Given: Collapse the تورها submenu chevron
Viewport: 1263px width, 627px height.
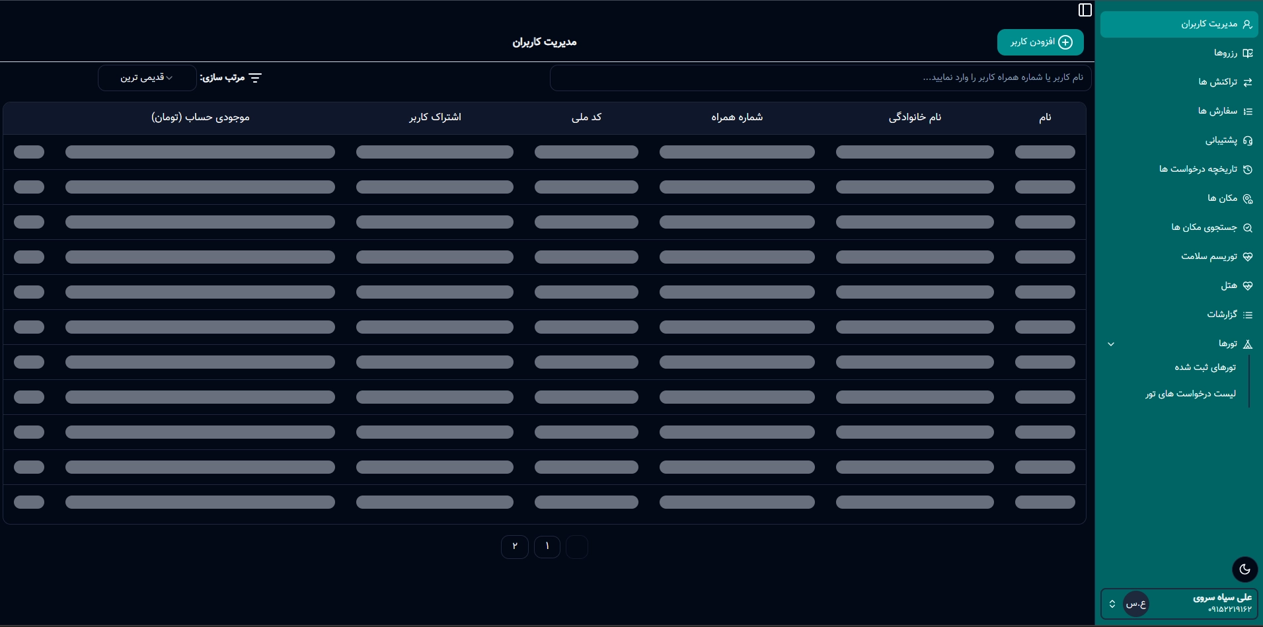Looking at the screenshot, I should click(x=1111, y=344).
